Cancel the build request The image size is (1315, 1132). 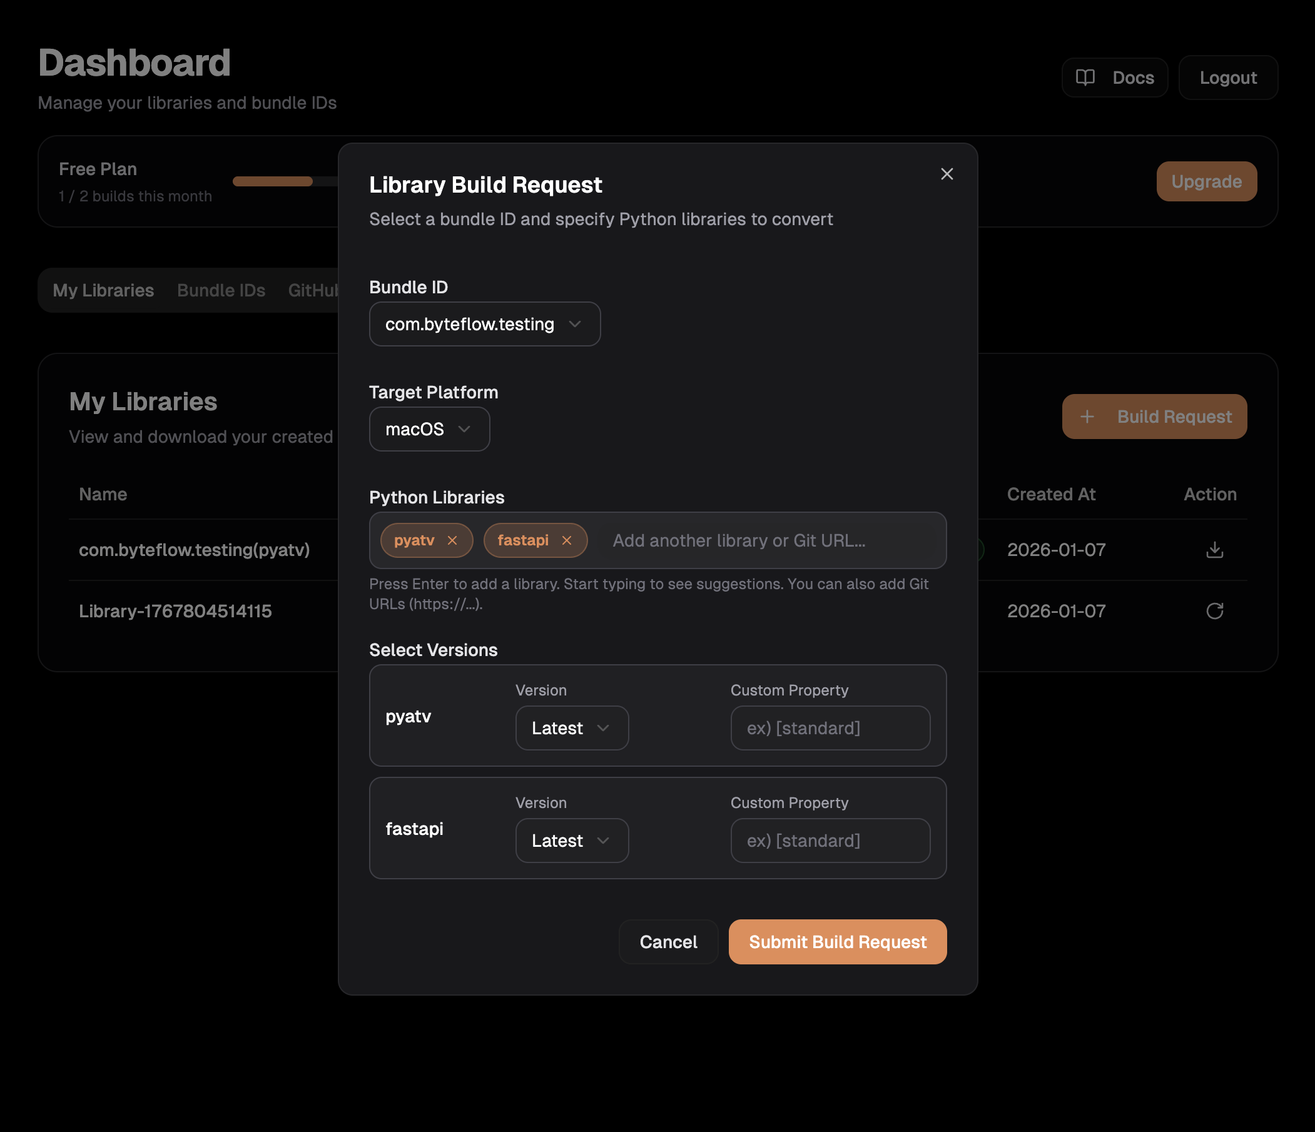click(668, 942)
